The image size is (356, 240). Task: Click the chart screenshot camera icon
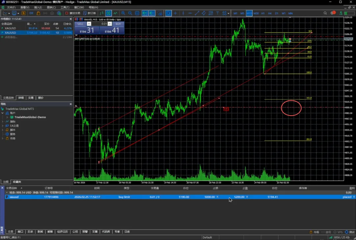point(160,13)
